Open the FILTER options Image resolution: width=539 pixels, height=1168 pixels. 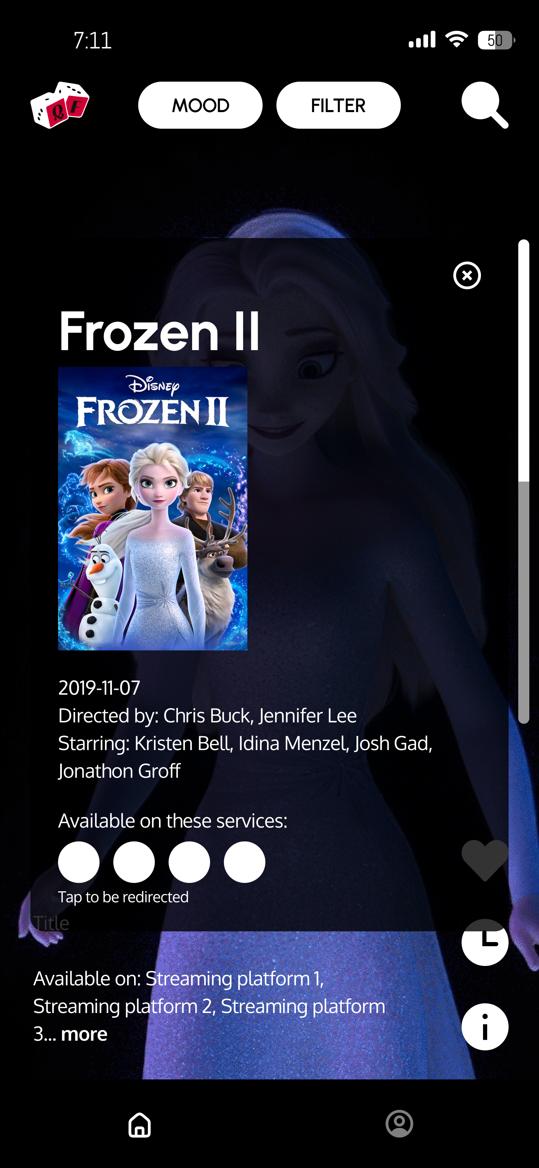(338, 105)
